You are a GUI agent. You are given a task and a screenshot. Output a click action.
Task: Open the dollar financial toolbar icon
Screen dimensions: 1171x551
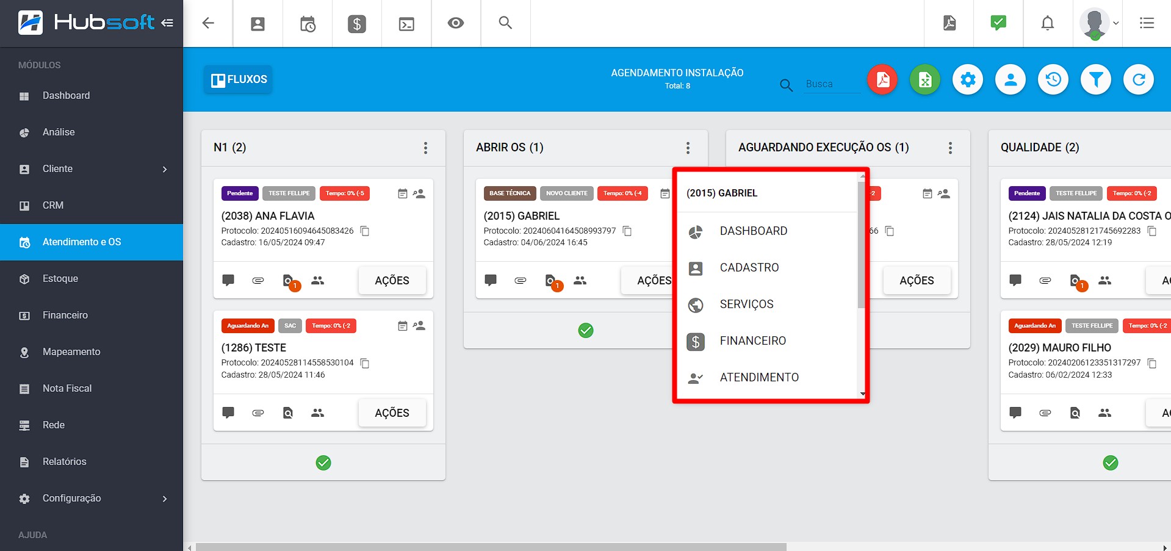pyautogui.click(x=357, y=24)
